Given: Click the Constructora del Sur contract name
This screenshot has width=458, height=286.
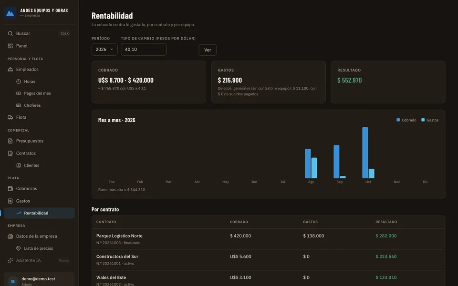Looking at the screenshot, I should tap(117, 256).
